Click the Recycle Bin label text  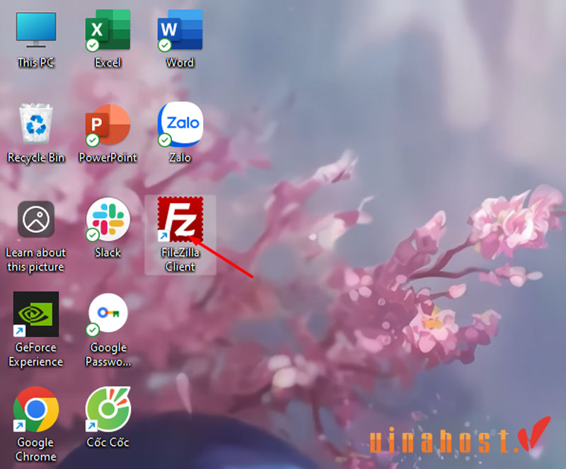tap(36, 157)
